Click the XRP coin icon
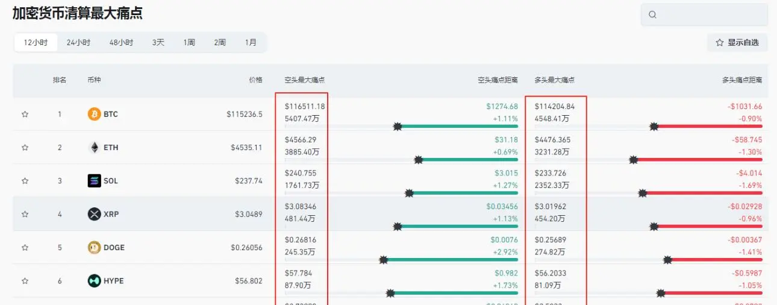The width and height of the screenshot is (777, 305). (x=94, y=214)
